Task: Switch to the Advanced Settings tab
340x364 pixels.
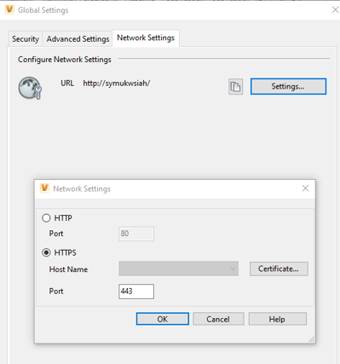Action: (78, 38)
